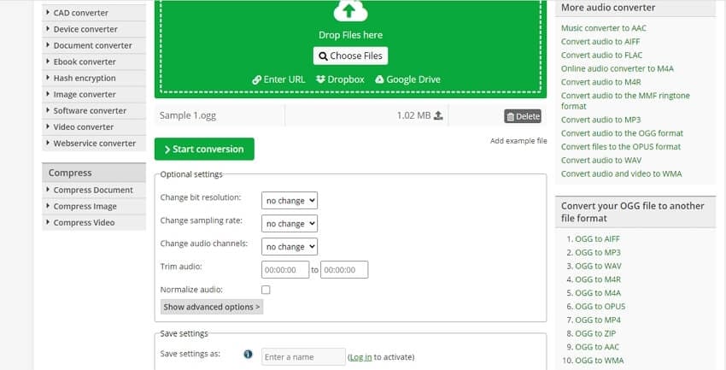Expand the Device converter menu item
Viewport: 726px width, 370px height.
pos(94,29)
